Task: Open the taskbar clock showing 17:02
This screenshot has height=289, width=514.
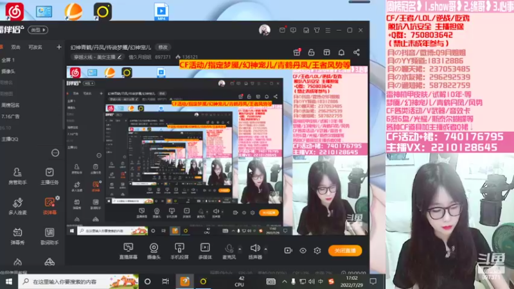Action: click(351, 281)
